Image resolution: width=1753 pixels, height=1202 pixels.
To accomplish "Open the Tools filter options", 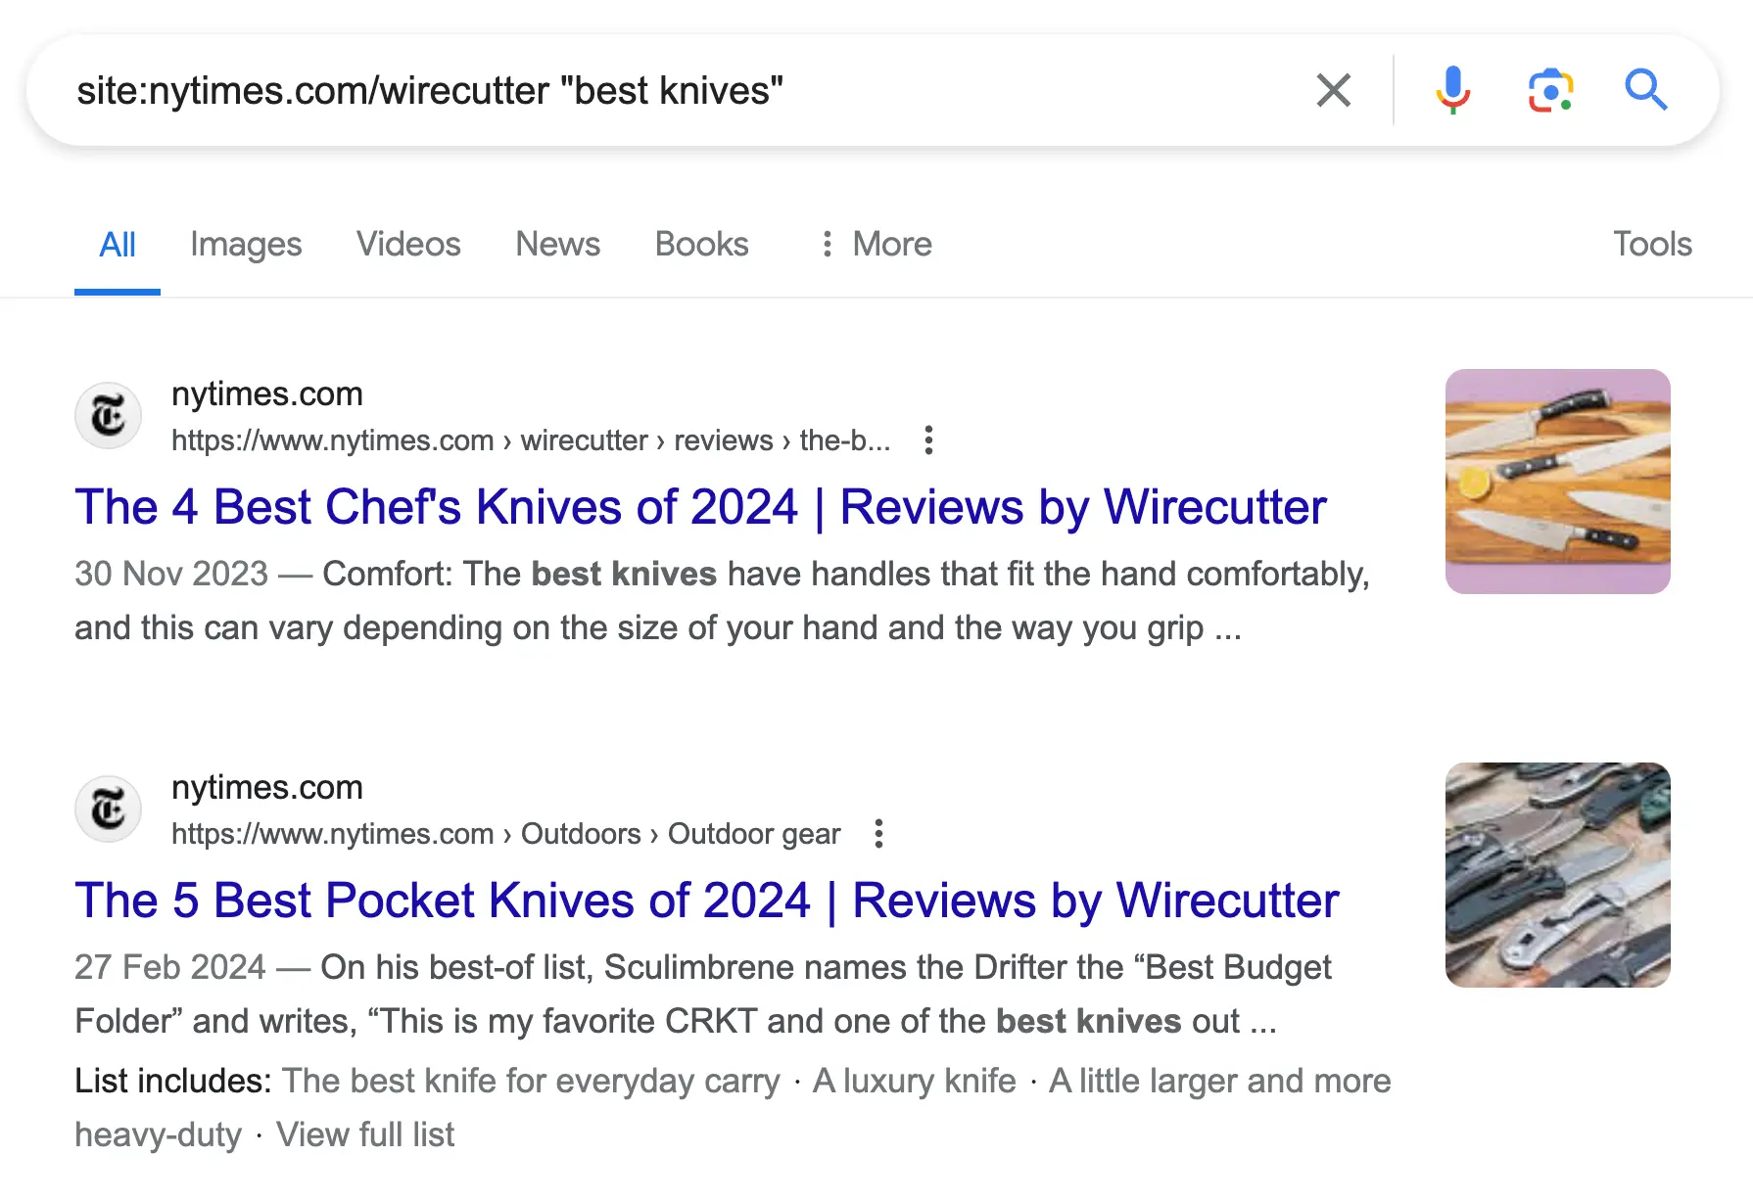I will [1652, 244].
